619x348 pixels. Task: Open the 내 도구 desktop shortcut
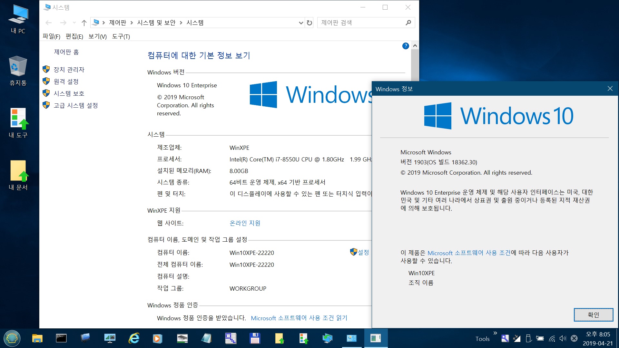click(18, 123)
